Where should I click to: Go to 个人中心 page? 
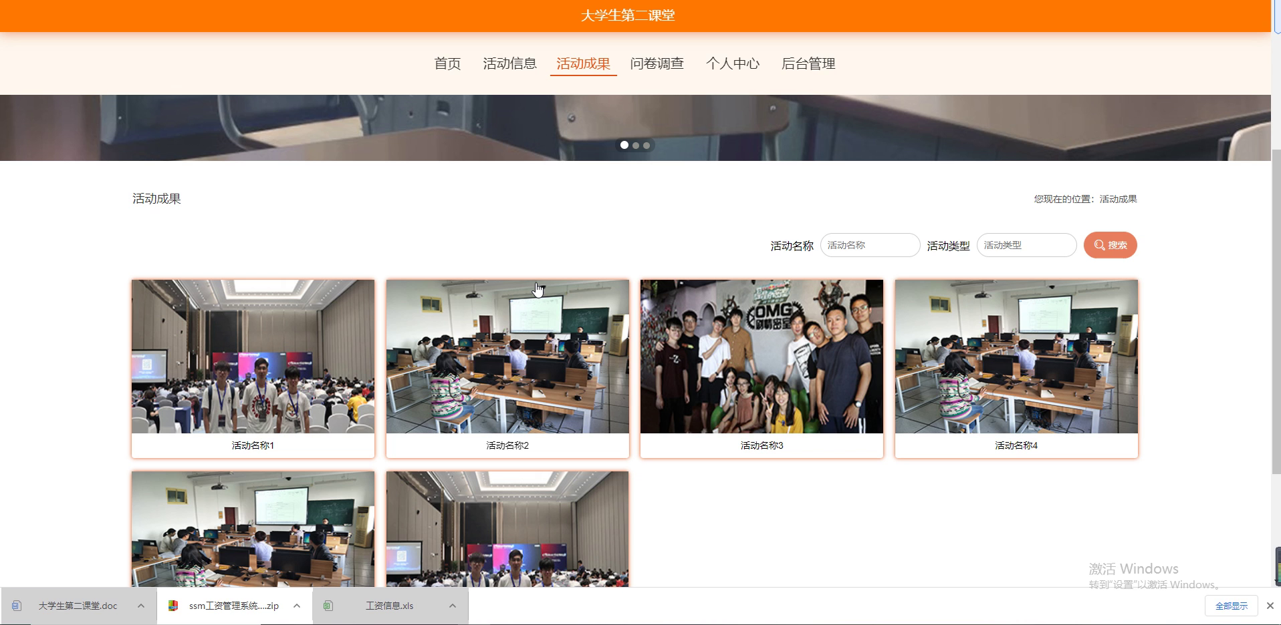click(x=733, y=63)
